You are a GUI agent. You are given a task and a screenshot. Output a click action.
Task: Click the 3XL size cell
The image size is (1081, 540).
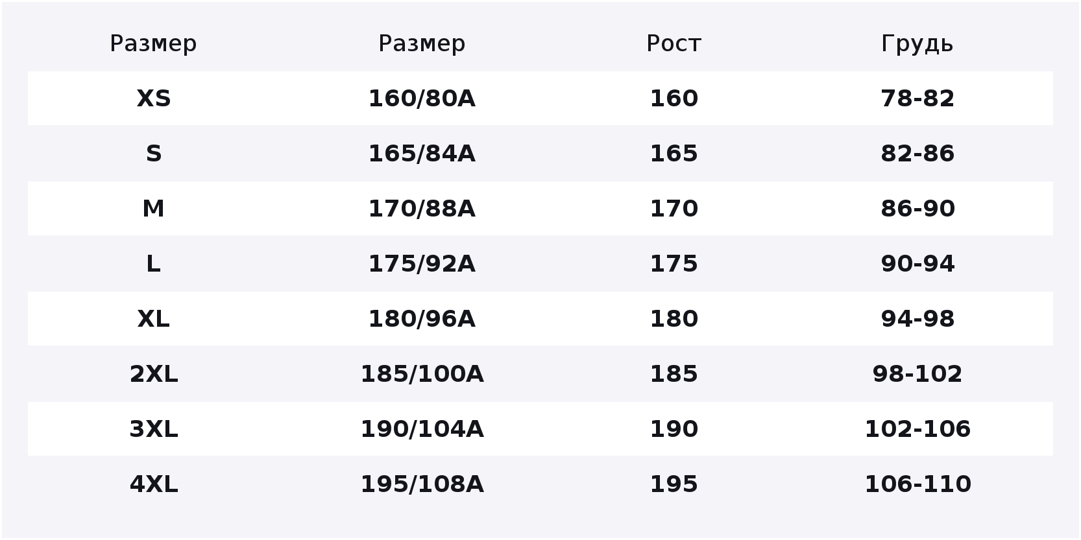coord(154,429)
